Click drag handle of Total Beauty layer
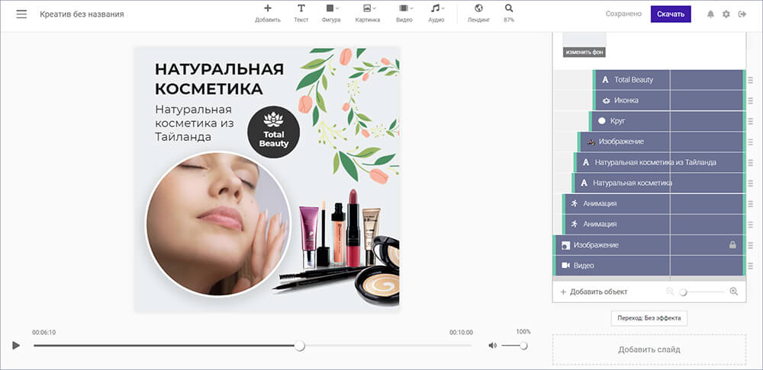This screenshot has width=763, height=370. point(750,80)
